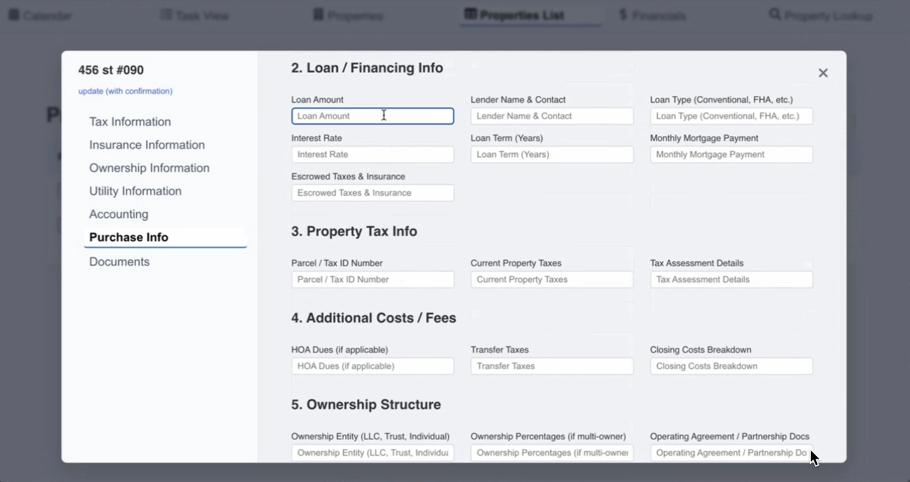Screen dimensions: 910x482
Task: Click the building icon beside Properties
Action: (318, 15)
